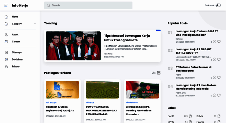Image resolution: width=226 pixels, height=123 pixels.
Task: Open comments icon on Katraco Putra post
Action: click(x=214, y=77)
